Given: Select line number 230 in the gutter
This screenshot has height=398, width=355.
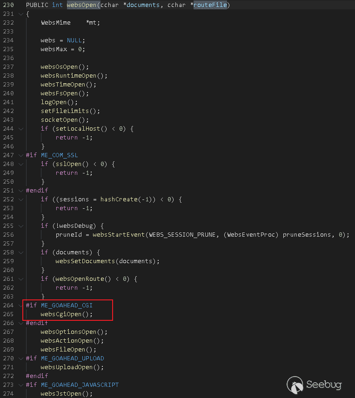Looking at the screenshot, I should [x=8, y=5].
